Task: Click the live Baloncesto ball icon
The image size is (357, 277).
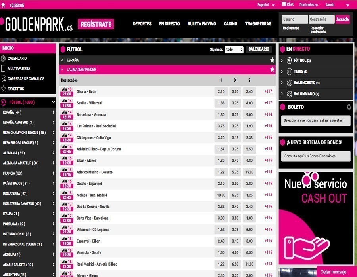Action: [x=290, y=83]
